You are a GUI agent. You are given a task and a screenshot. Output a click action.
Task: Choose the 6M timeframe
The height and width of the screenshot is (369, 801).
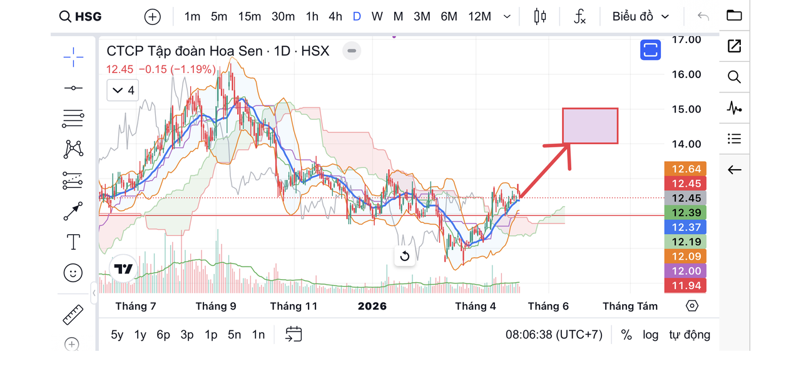[449, 17]
